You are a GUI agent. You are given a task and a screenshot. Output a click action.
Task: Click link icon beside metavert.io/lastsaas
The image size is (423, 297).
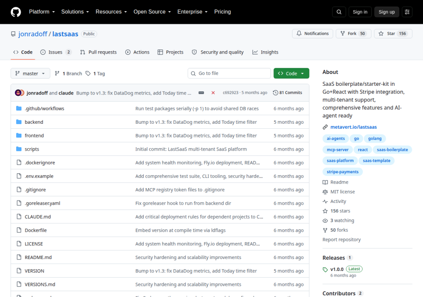tap(325, 127)
